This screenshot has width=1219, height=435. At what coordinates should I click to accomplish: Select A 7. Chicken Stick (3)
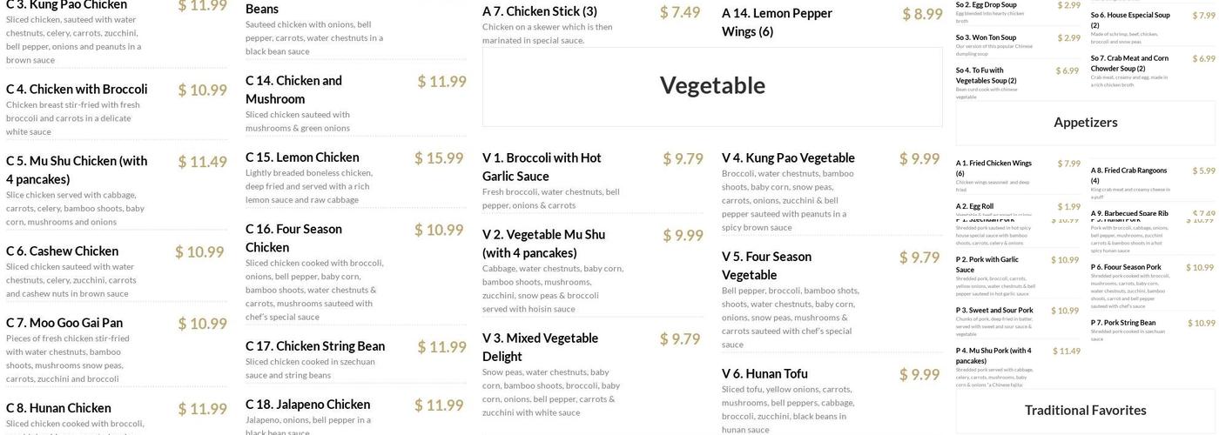tap(540, 11)
